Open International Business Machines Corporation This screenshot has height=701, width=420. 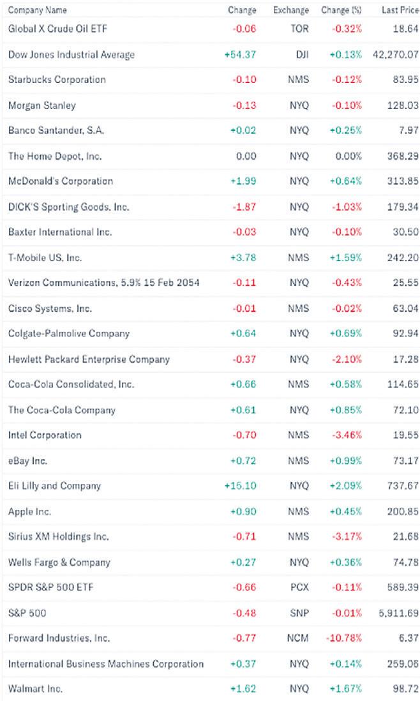106,664
